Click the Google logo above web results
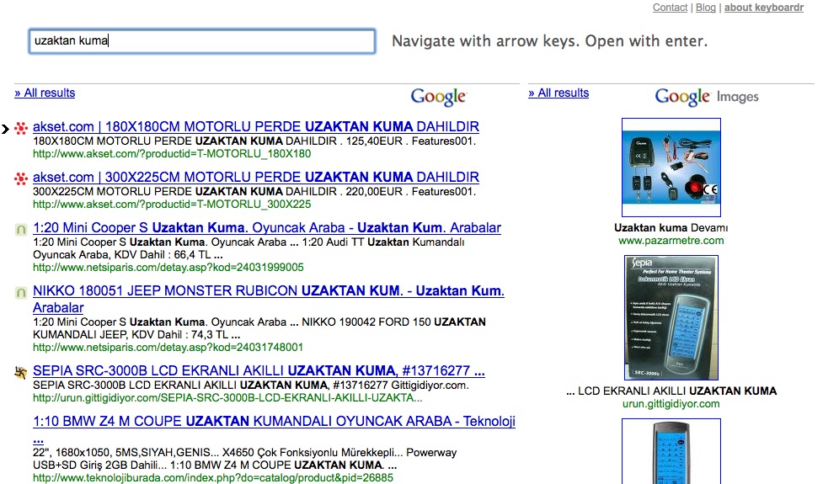Viewport: 823px width, 484px height. (438, 97)
